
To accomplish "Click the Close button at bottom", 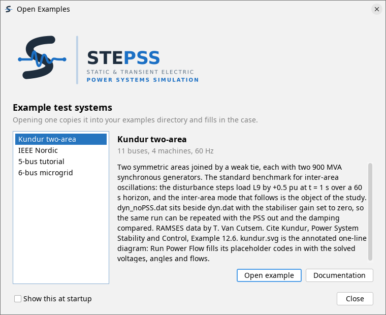I will coord(355,299).
